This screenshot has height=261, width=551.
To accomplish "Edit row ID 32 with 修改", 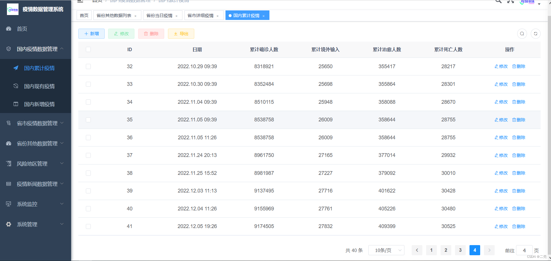I will pos(501,66).
